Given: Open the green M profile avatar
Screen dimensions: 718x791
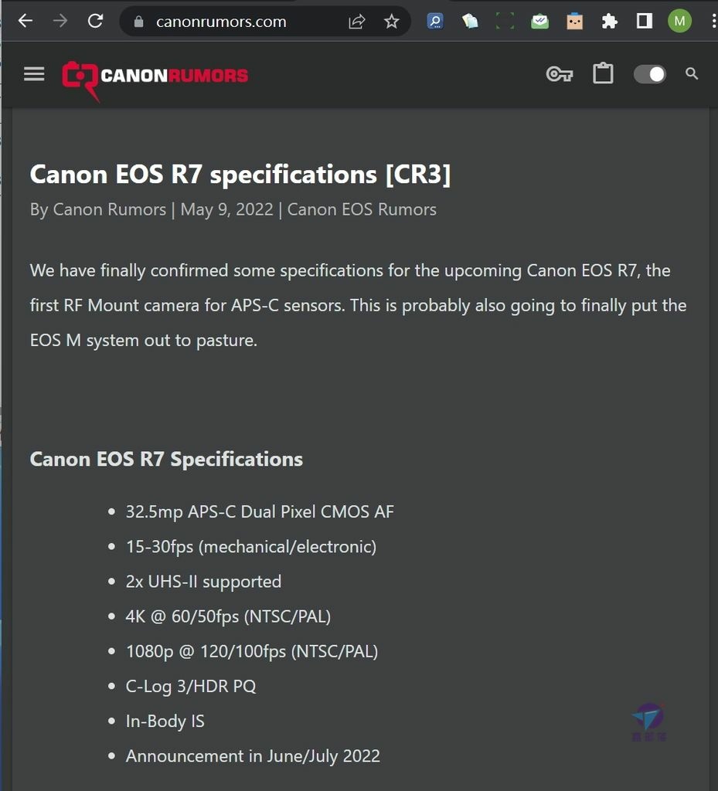Looking at the screenshot, I should pos(679,21).
